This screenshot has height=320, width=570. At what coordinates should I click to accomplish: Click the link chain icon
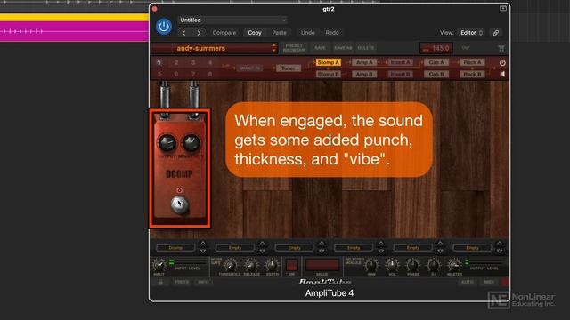[495, 33]
